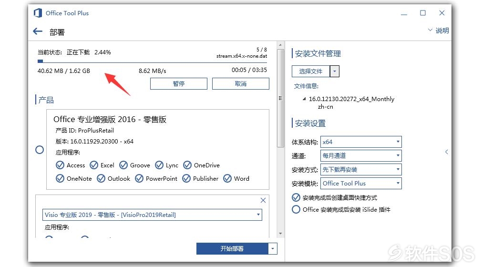Click the stream.x64.x-none.dat file name
The width and height of the screenshot is (482, 267).
[x=242, y=56]
